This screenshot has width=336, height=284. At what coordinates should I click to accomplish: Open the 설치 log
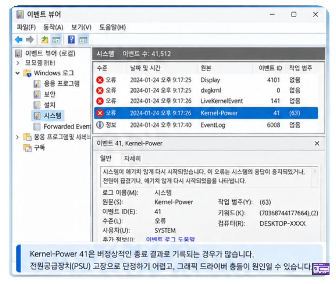click(x=45, y=105)
